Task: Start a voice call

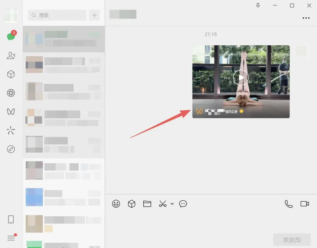Action: coord(289,204)
